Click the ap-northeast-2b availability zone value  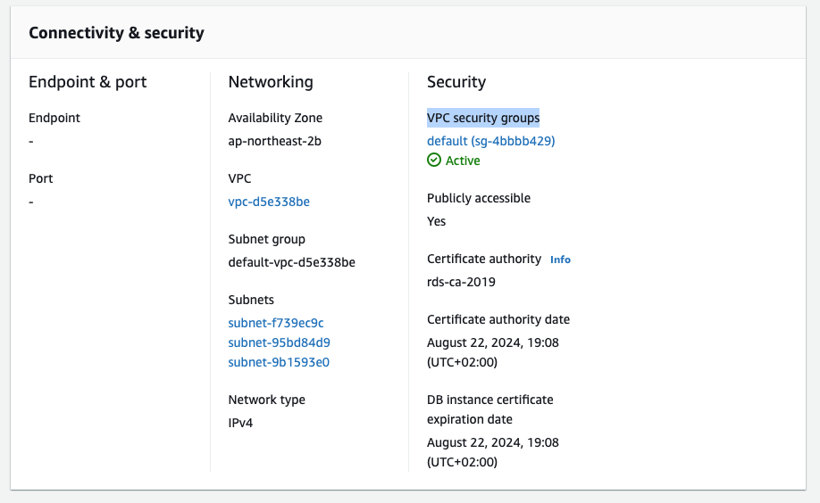click(275, 141)
